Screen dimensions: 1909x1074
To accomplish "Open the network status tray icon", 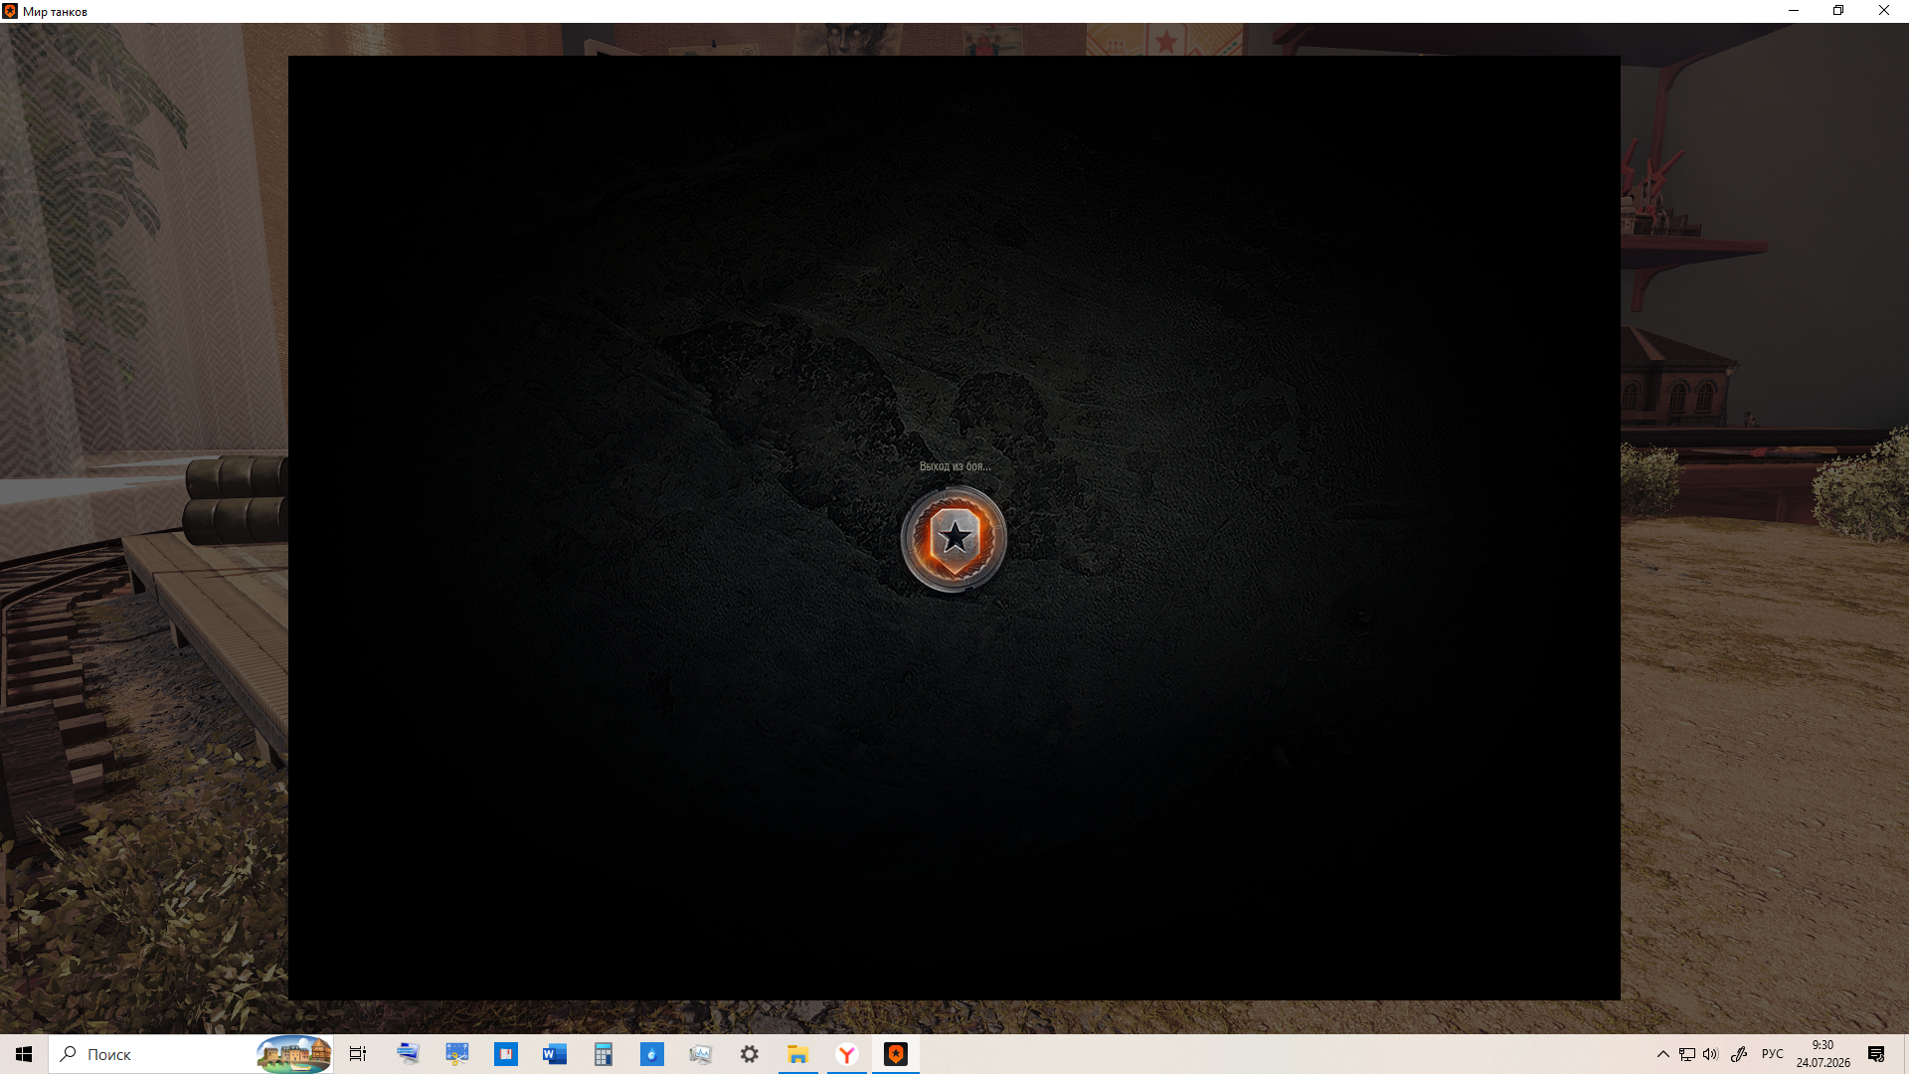I will click(x=1686, y=1054).
